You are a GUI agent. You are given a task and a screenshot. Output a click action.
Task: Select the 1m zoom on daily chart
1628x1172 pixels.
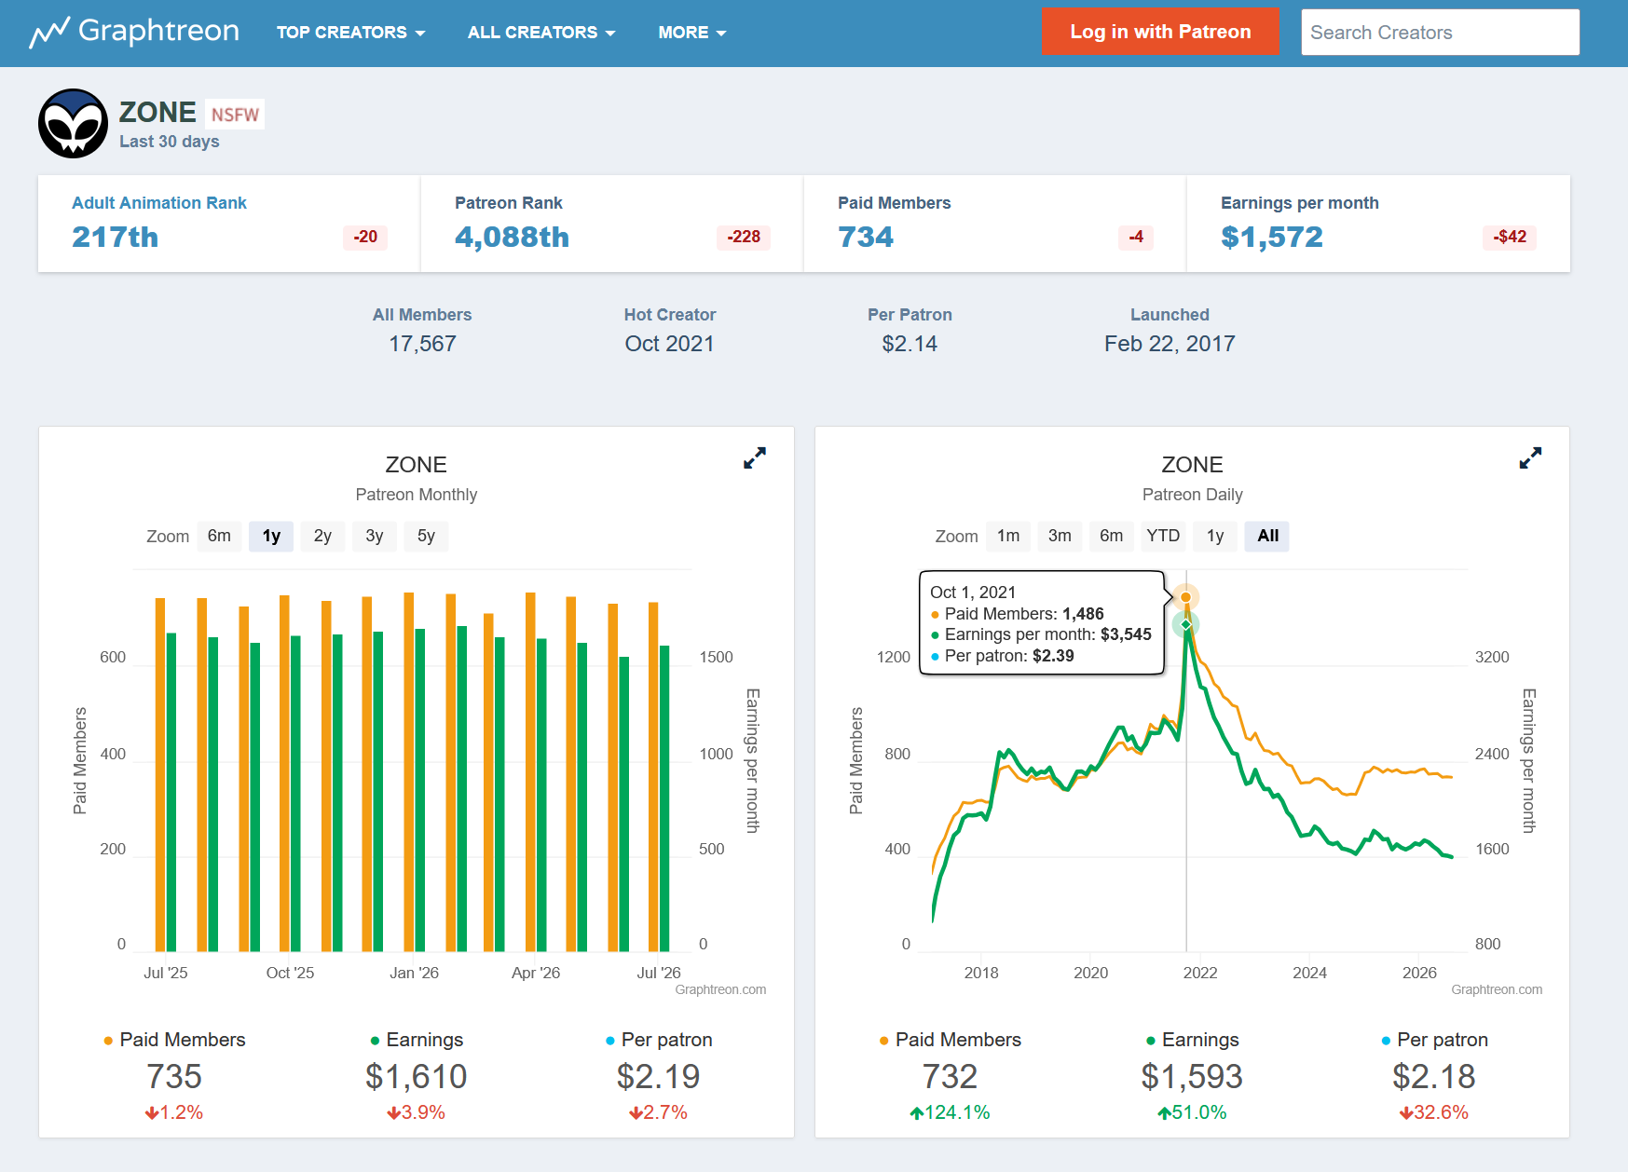click(x=1008, y=536)
